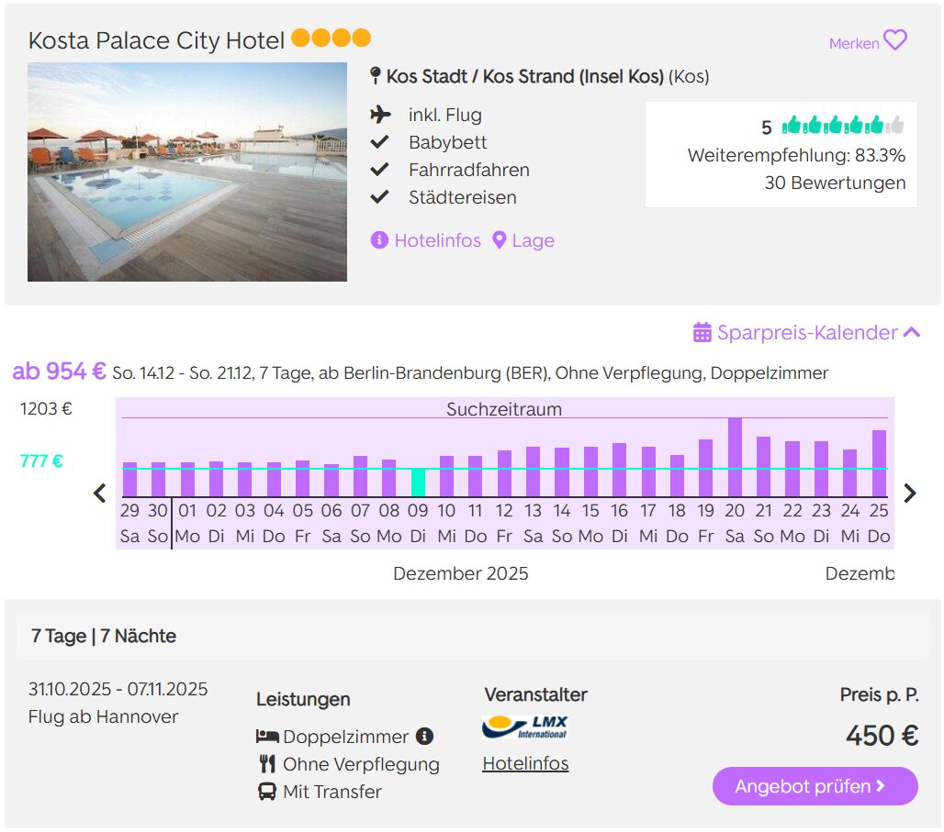The image size is (944, 832).
Task: Open Kosta Palace City Hotel title
Action: tap(156, 40)
